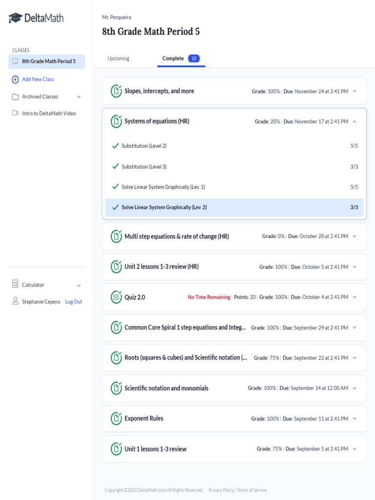Click the Add New Class plus icon

[x=15, y=79]
